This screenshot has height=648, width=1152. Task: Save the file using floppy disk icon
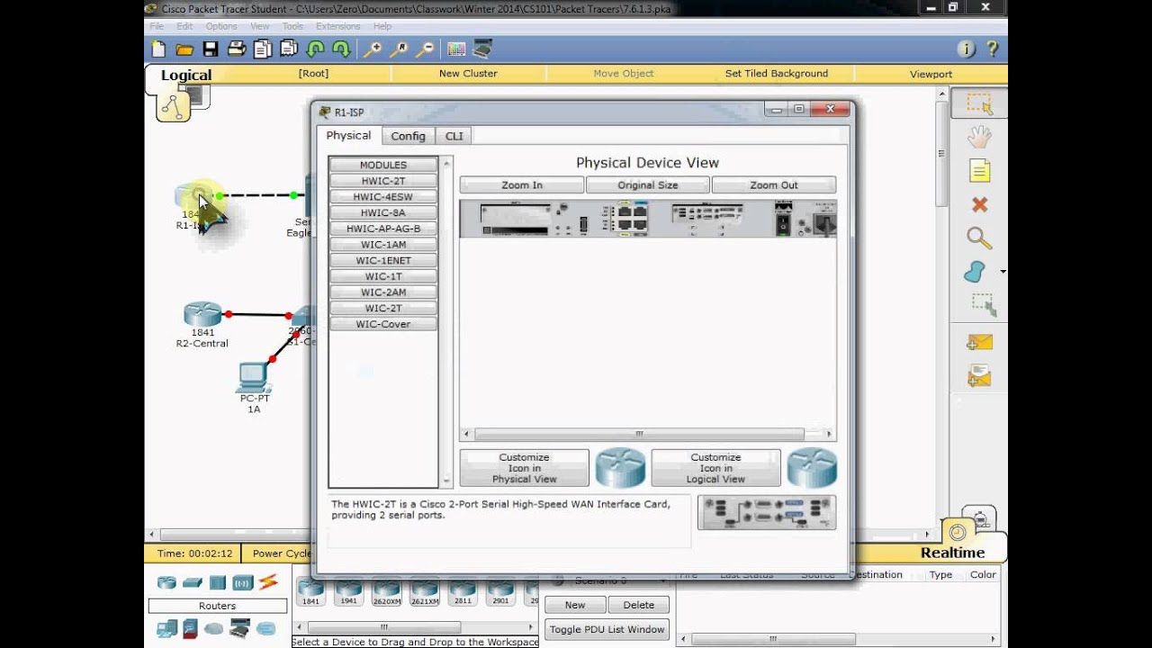click(x=211, y=49)
